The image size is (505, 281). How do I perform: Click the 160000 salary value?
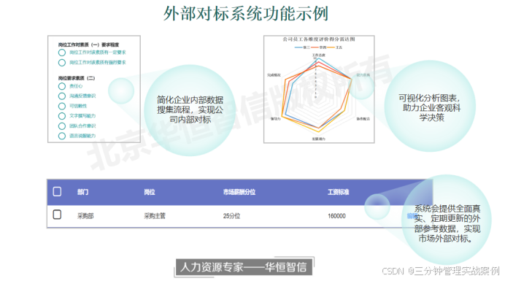(x=336, y=216)
